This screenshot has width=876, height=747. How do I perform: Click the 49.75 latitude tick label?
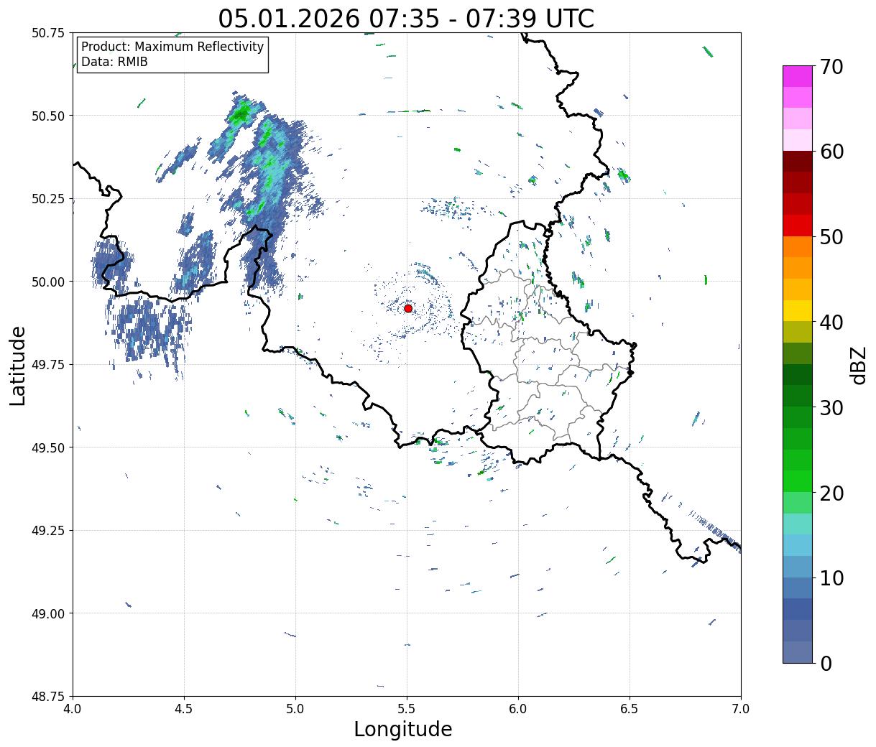[47, 365]
